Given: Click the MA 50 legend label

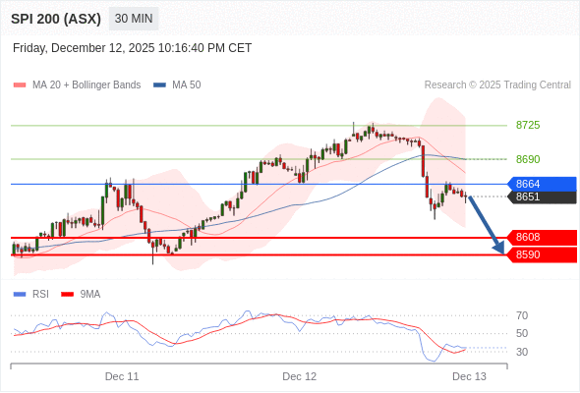Looking at the screenshot, I should (187, 85).
